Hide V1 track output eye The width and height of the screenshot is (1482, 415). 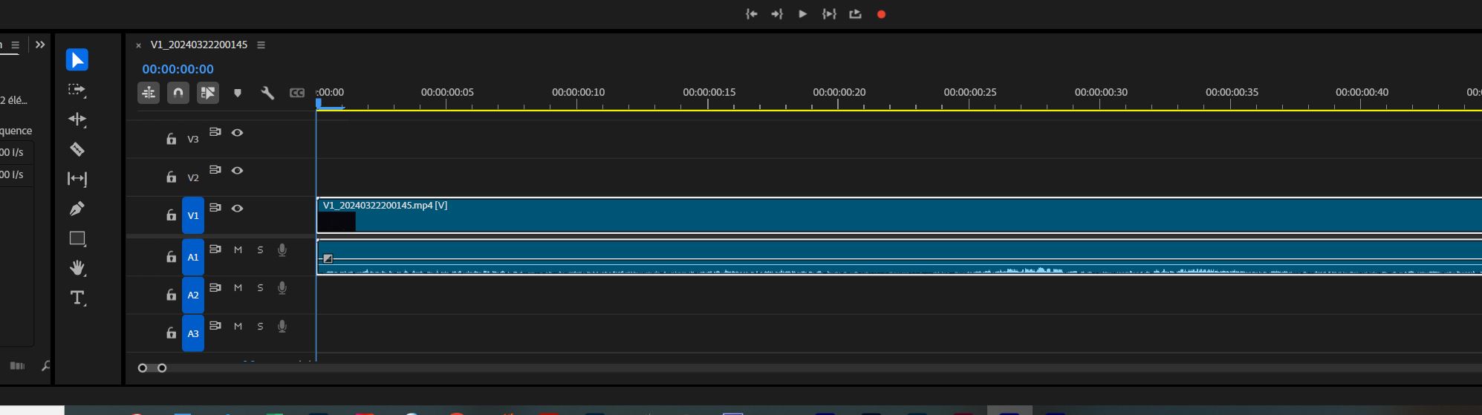(237, 209)
